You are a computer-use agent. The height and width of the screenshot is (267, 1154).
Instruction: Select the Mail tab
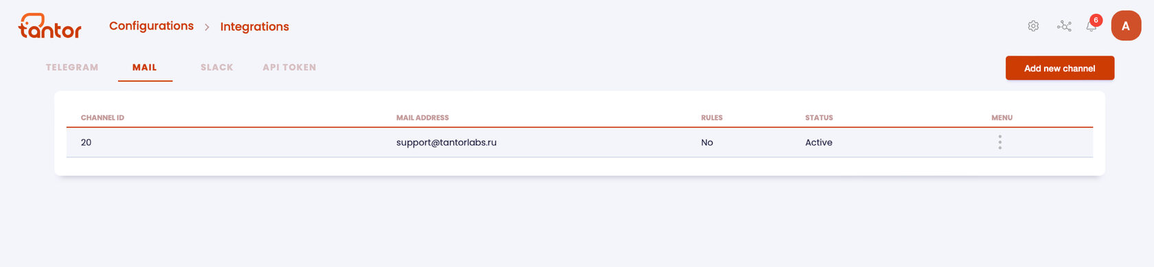click(145, 67)
